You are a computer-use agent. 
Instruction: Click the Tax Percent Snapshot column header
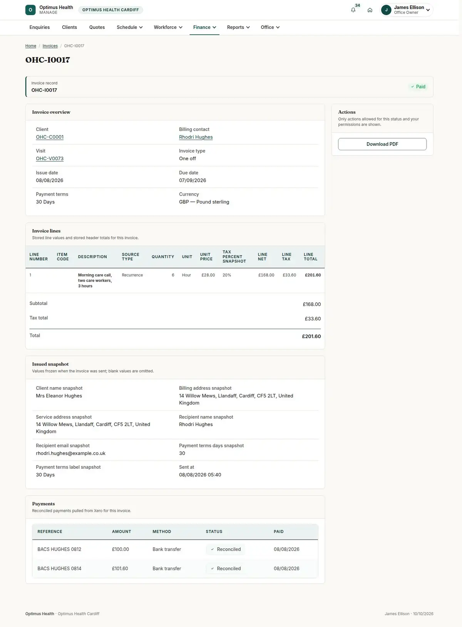tap(234, 256)
